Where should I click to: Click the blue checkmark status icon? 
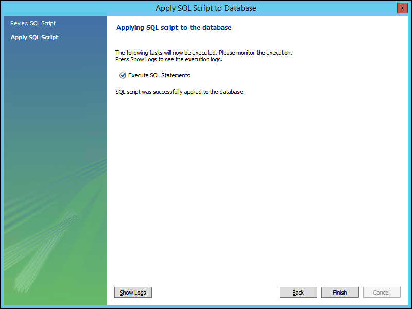(123, 75)
